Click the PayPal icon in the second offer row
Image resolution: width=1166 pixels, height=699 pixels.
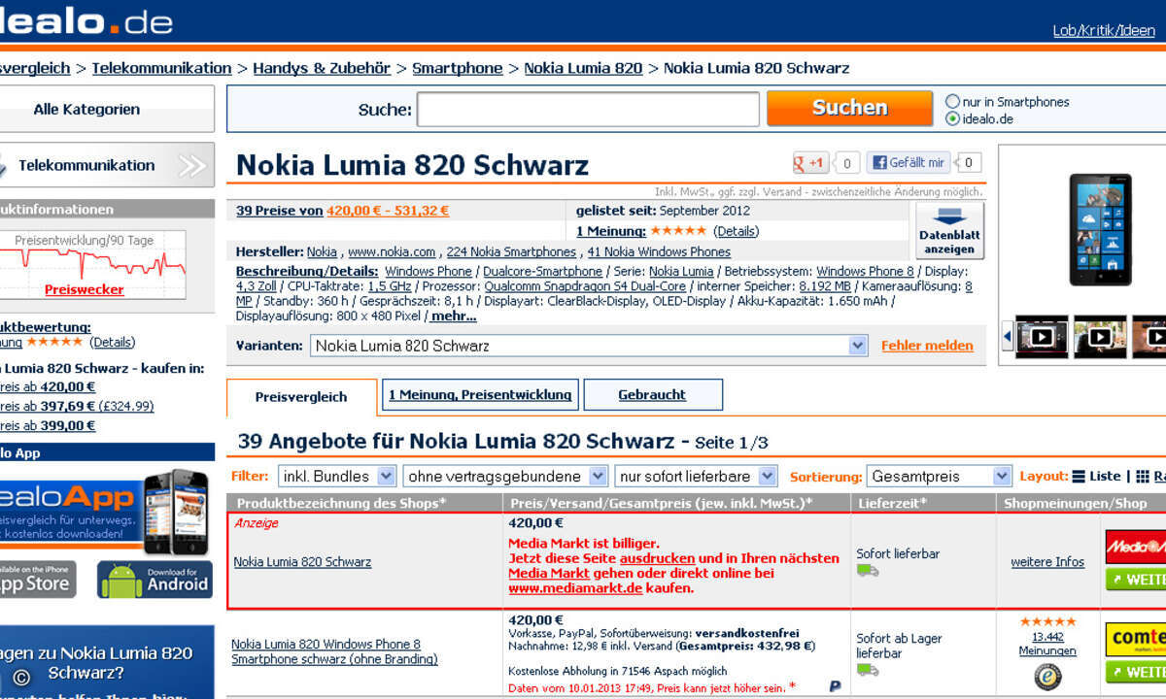click(836, 685)
